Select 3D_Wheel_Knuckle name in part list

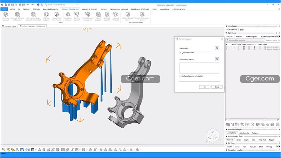tap(271, 47)
